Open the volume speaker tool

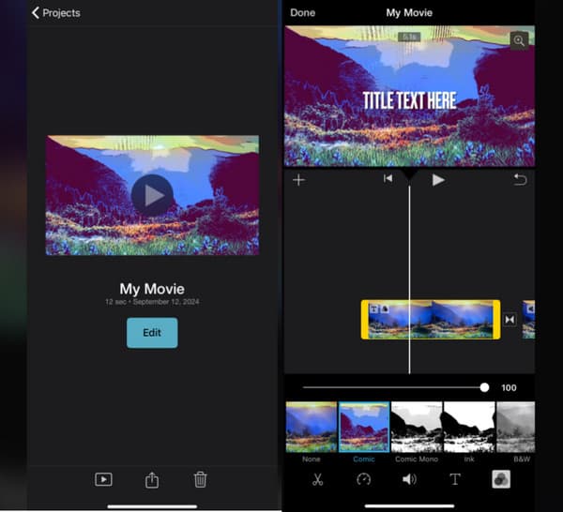pos(409,479)
